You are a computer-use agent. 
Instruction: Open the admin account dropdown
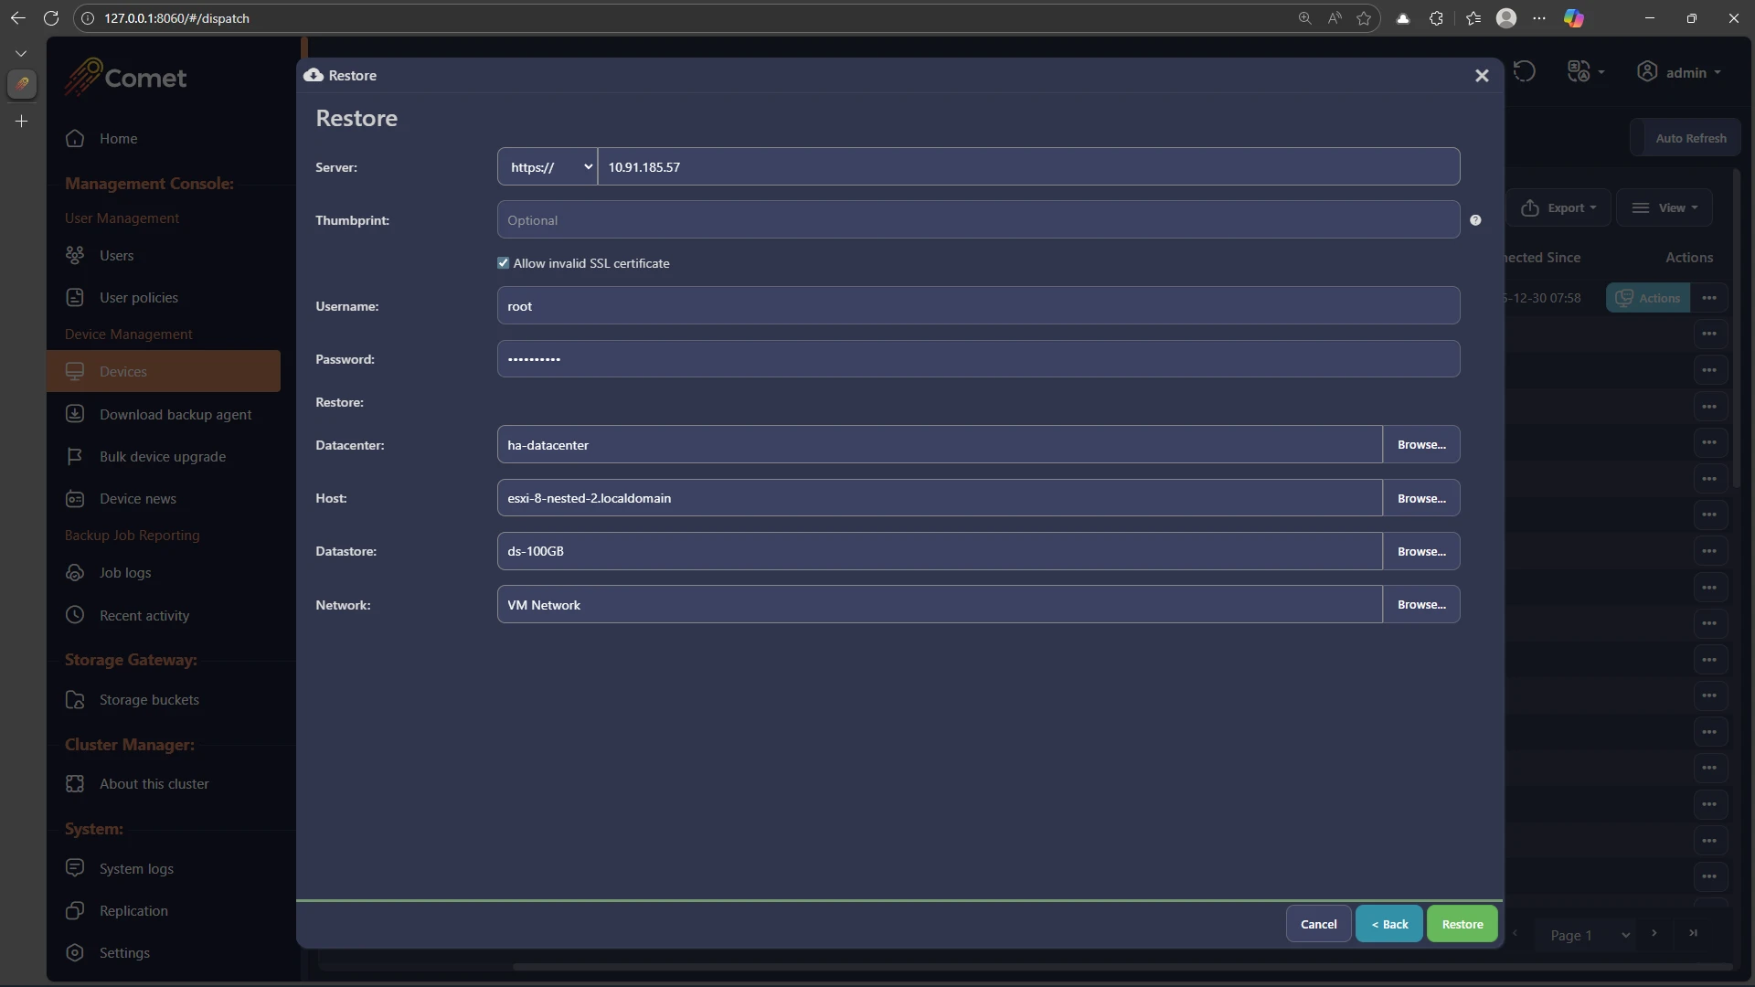(x=1679, y=72)
